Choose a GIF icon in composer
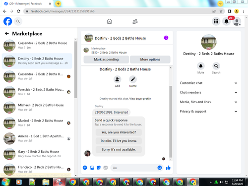This screenshot has height=186, width=248. click(x=106, y=168)
